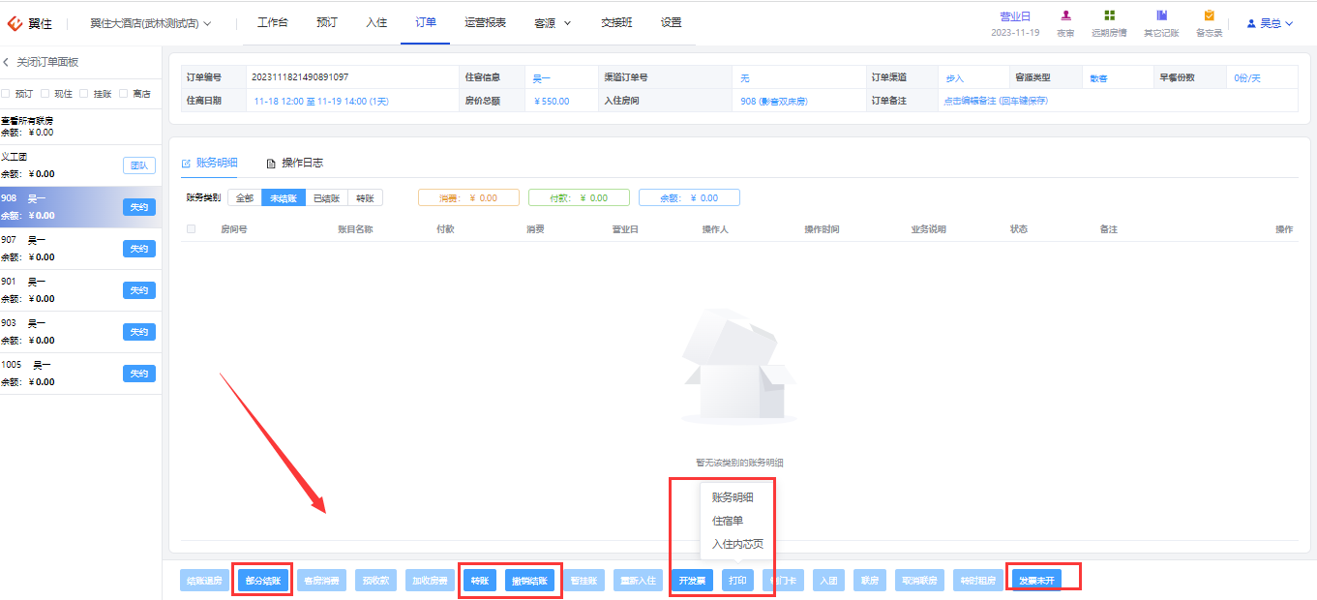This screenshot has height=600, width=1317.
Task: Go to the 运营报表 menu
Action: tap(485, 22)
